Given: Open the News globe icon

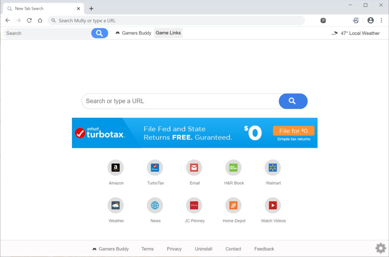Looking at the screenshot, I should coord(155,205).
